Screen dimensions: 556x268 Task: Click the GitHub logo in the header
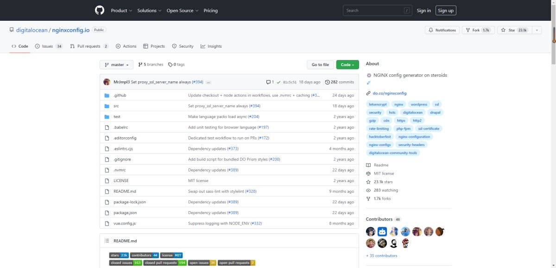point(100,10)
